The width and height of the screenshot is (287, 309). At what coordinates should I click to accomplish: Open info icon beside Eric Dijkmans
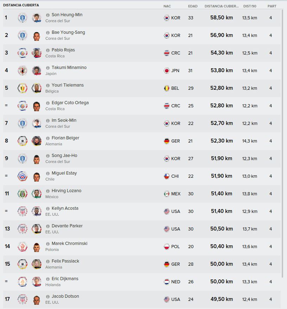click(x=48, y=279)
